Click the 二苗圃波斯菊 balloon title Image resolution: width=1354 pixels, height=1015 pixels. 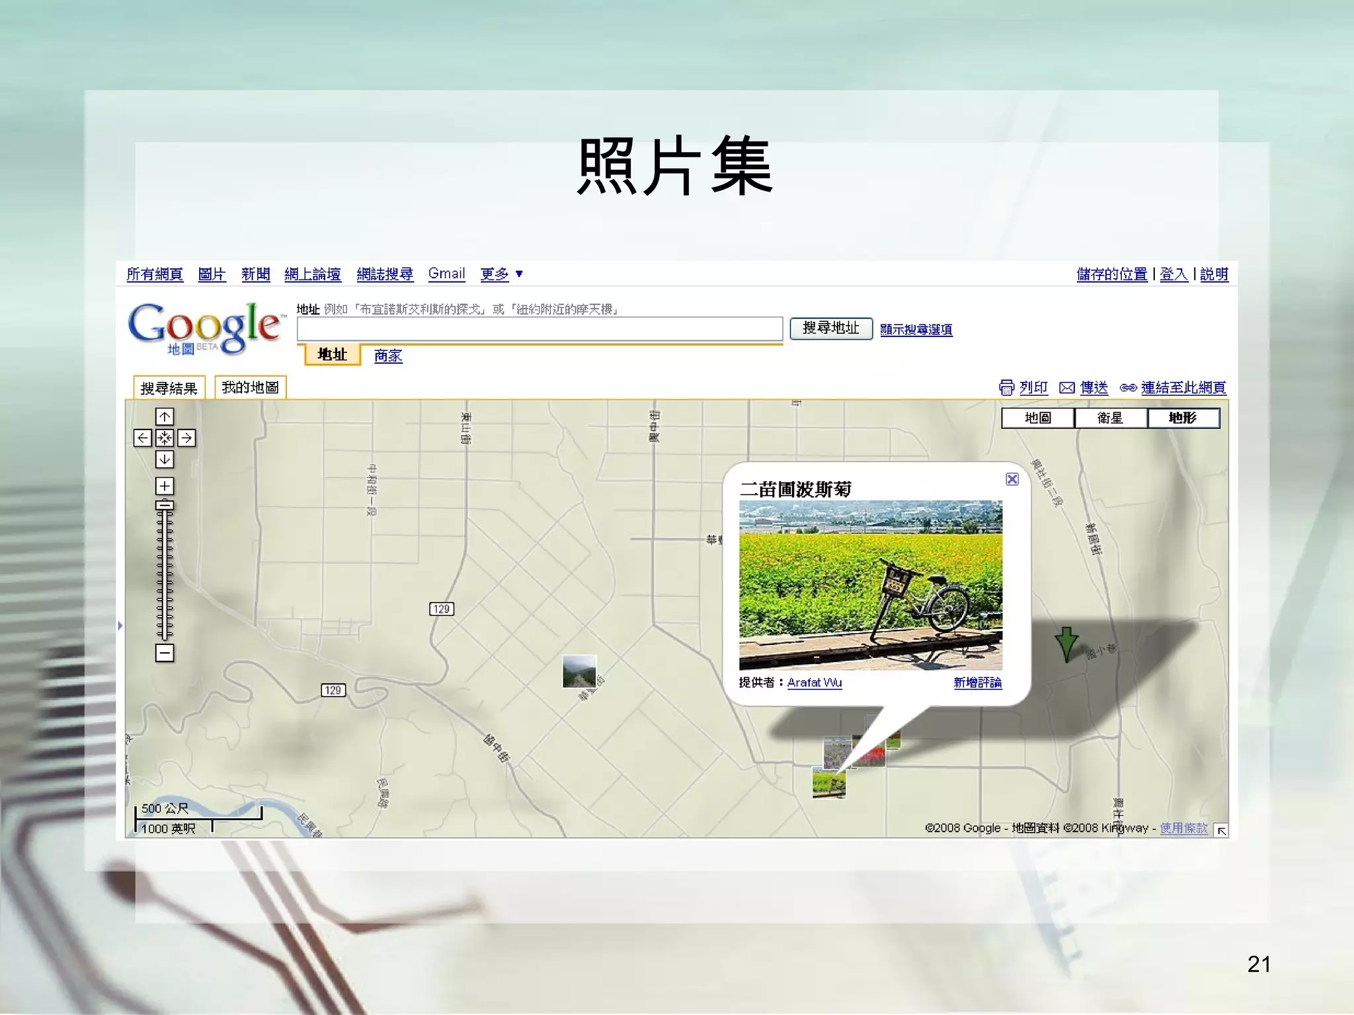[796, 490]
